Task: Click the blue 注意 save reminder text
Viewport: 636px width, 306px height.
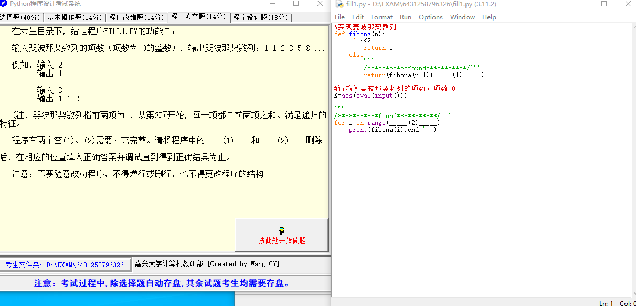Action: 162,283
